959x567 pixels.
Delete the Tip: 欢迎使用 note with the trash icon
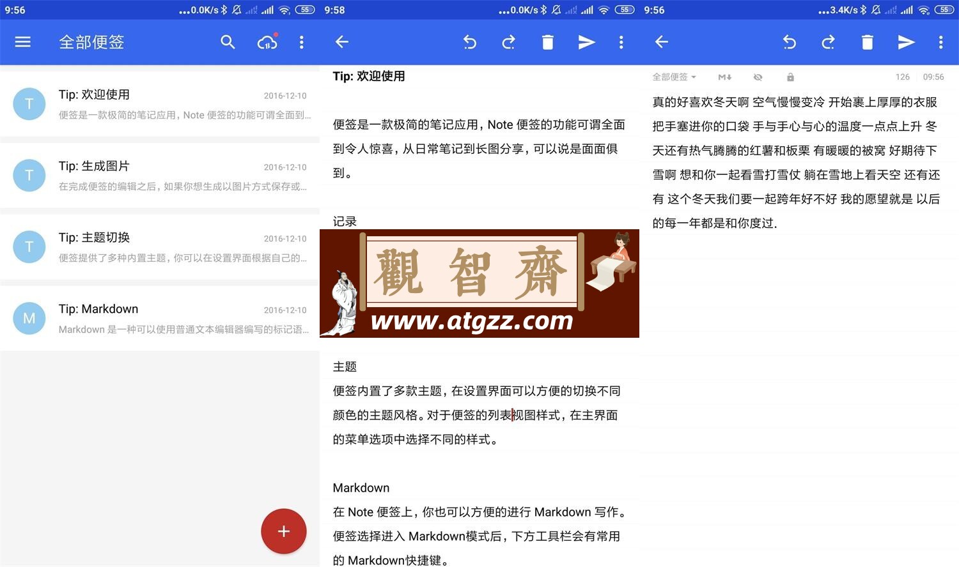[x=548, y=42]
